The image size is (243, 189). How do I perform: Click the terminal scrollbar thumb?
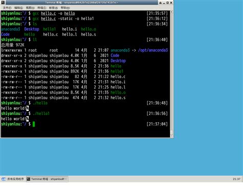point(171,133)
